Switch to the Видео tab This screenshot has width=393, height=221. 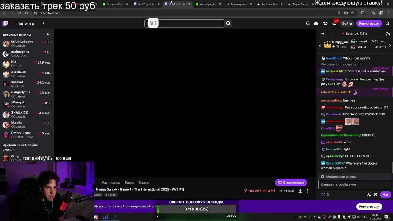130,182
